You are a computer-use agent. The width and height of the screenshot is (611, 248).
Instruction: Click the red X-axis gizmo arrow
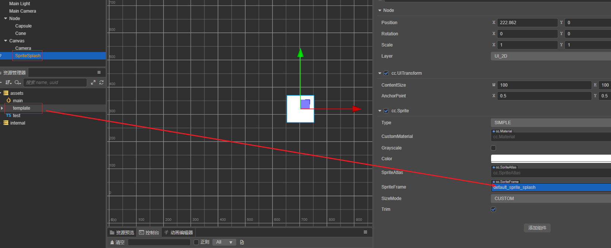[357, 109]
